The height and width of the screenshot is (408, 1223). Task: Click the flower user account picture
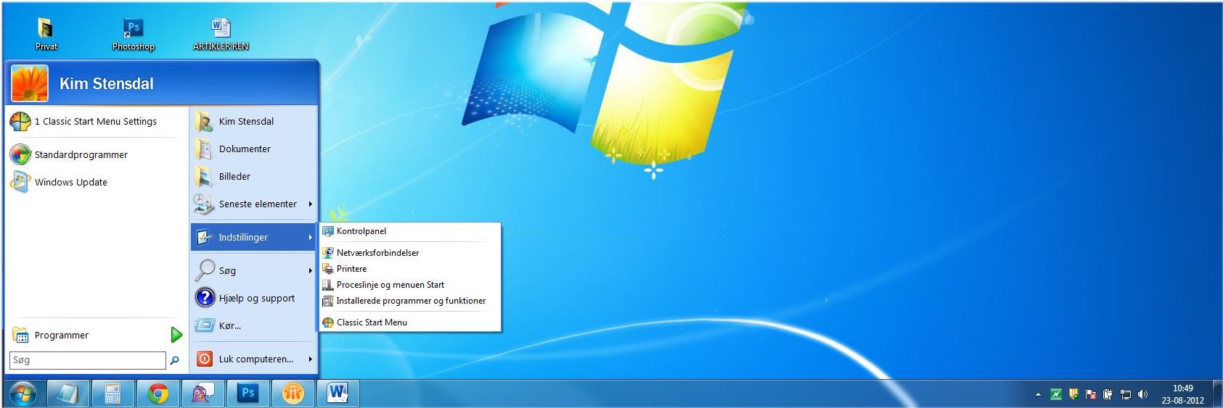tap(30, 83)
